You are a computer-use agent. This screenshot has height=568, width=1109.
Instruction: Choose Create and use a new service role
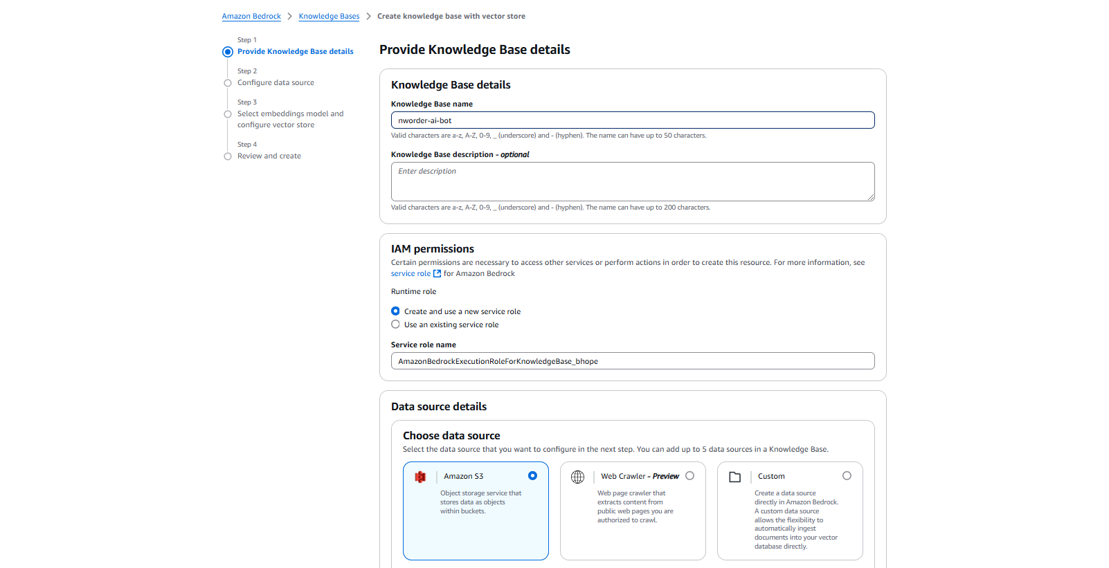click(395, 311)
